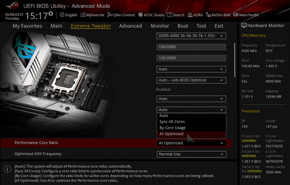Click the Search label

click(x=178, y=15)
